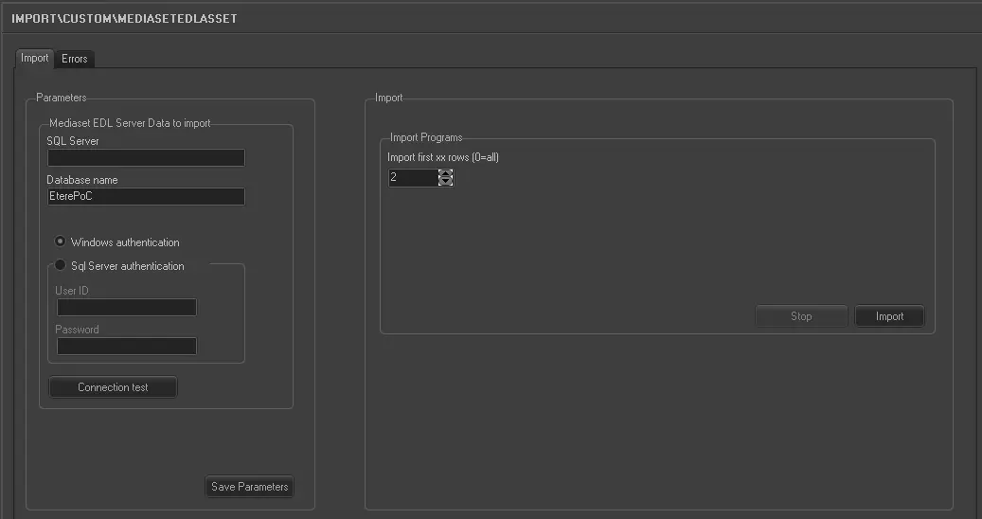Choose Sql Server authentication option
Viewport: 982px width, 519px height.
(x=61, y=266)
